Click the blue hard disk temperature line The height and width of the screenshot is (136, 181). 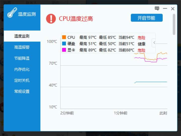pyautogui.click(x=151, y=82)
